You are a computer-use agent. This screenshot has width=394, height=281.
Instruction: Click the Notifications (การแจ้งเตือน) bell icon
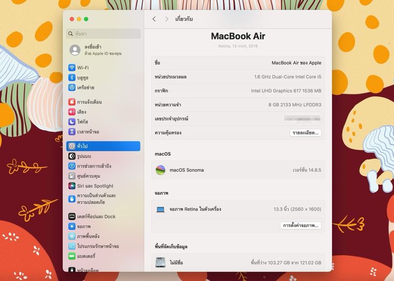[72, 102]
